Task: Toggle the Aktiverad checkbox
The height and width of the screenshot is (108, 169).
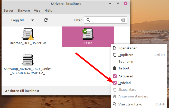Action: [115, 76]
